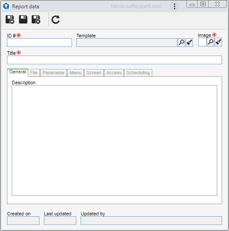Search for an Image with magnifier
The width and height of the screenshot is (229, 231).
pos(210,42)
